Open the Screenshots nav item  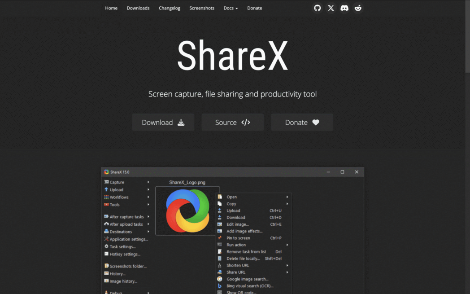202,8
